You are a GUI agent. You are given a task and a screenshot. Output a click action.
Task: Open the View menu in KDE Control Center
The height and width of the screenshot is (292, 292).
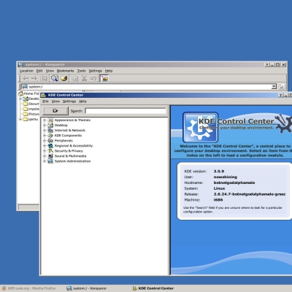point(55,101)
